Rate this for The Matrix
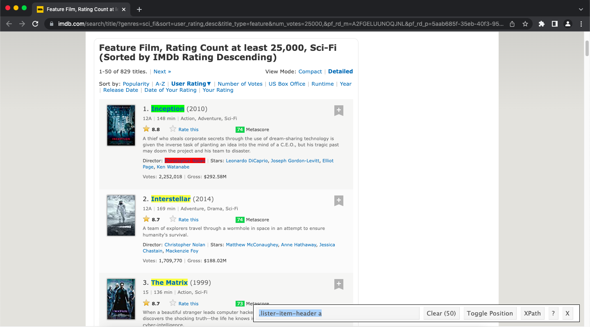Viewport: 590px width, 327px height. click(x=188, y=304)
